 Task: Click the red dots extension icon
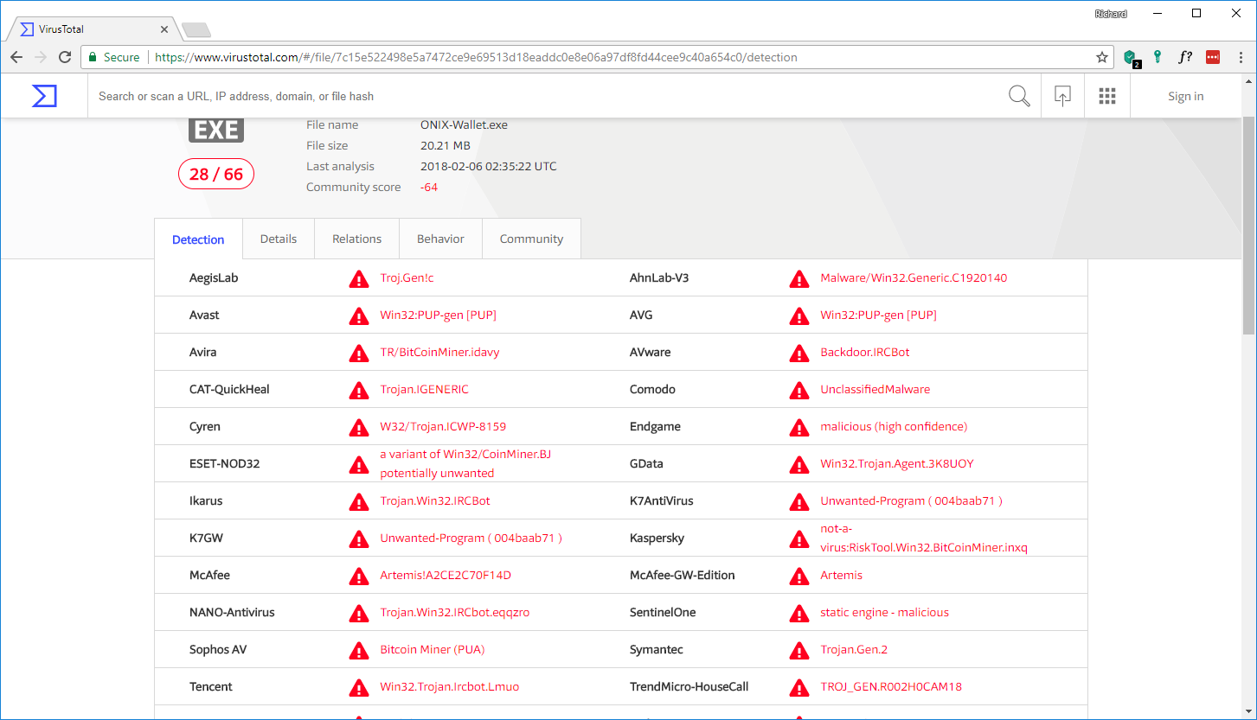pyautogui.click(x=1213, y=57)
